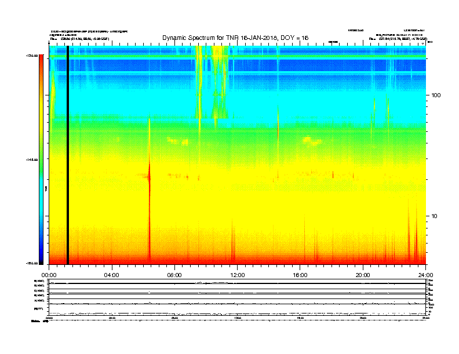Click the lowest line plot panel below the spectrum
Image resolution: width=459 pixels, height=354 pixels.
coord(238,310)
